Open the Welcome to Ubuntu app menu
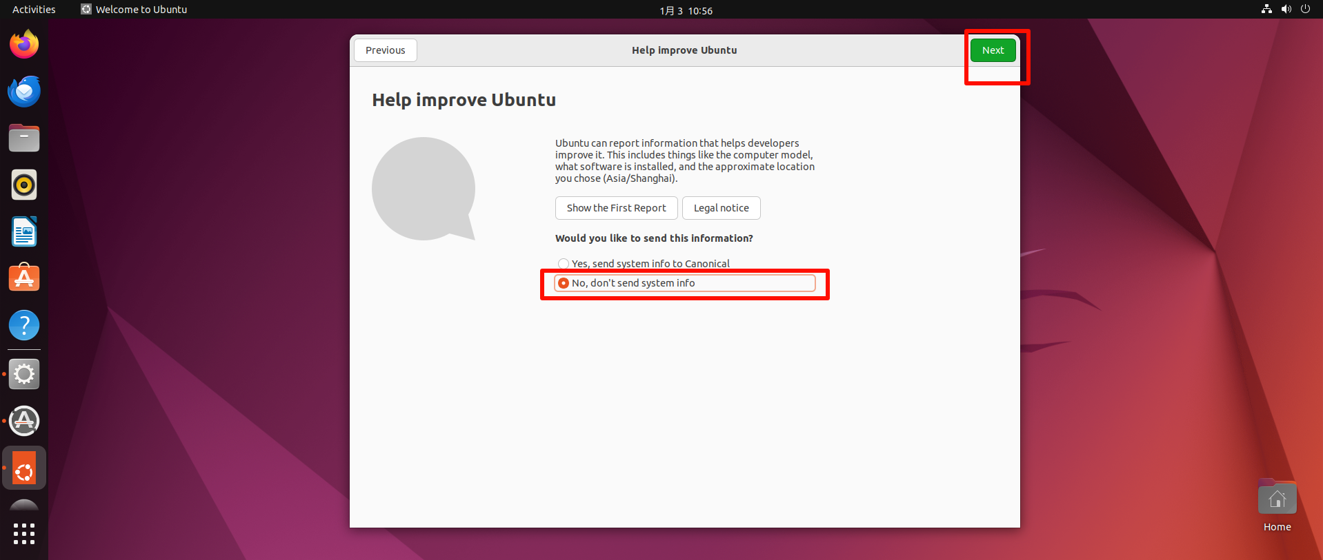Viewport: 1323px width, 560px height. coord(134,10)
